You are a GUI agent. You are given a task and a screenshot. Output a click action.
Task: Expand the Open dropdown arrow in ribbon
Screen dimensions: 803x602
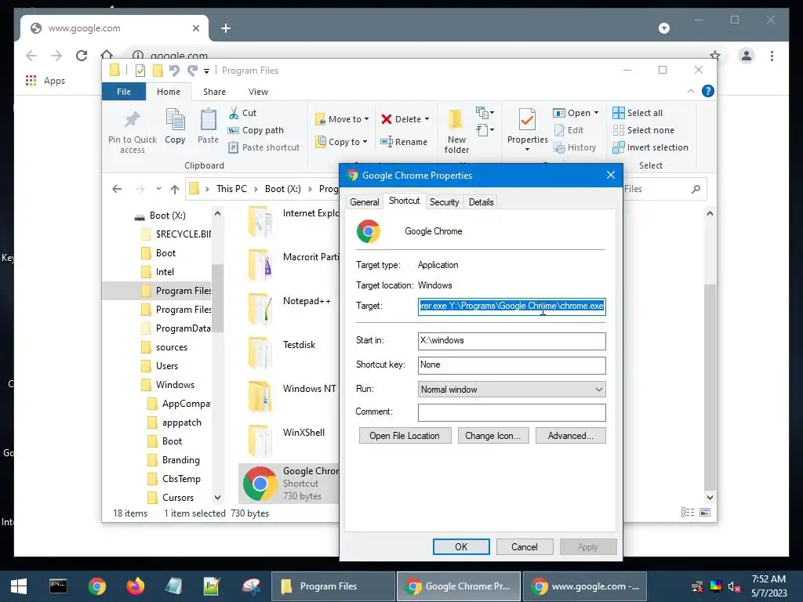click(596, 113)
